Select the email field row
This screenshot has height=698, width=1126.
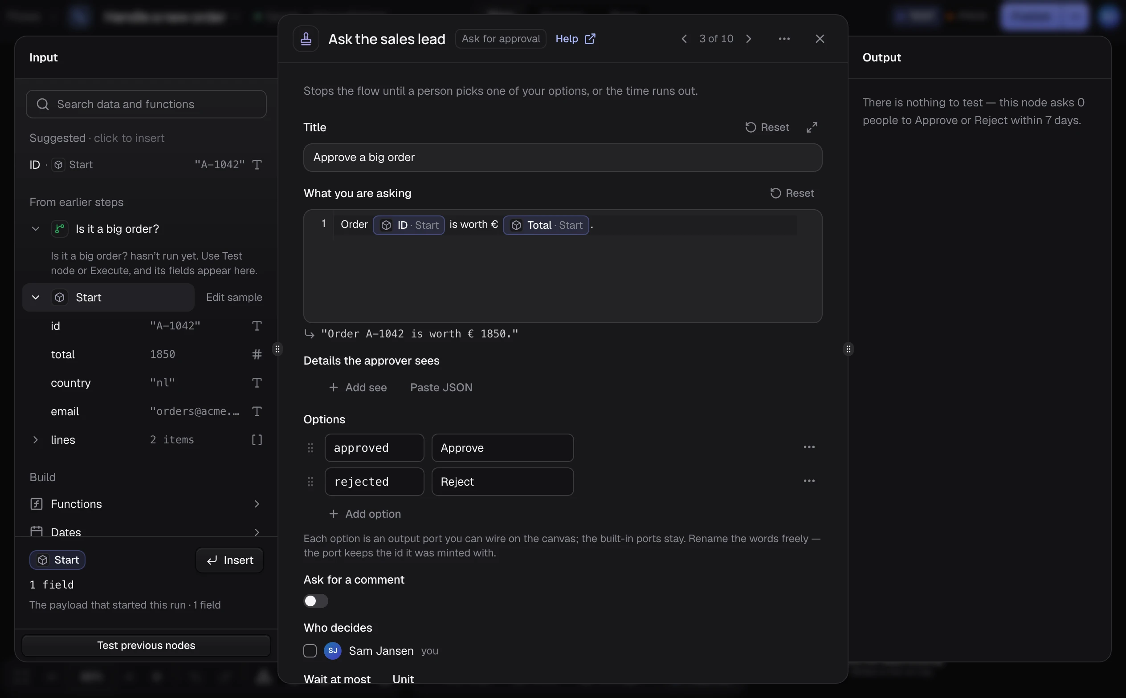[x=146, y=411]
